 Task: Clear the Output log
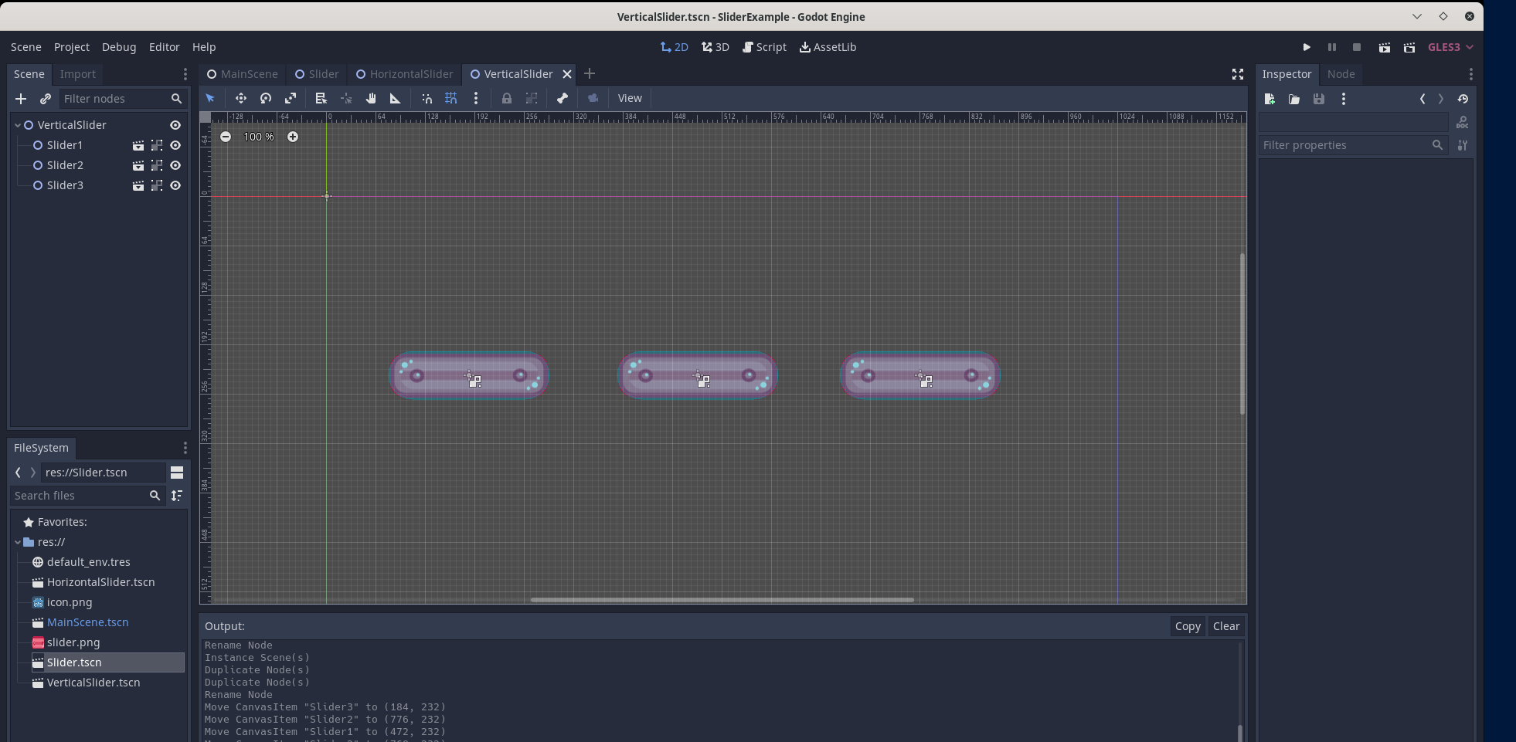pyautogui.click(x=1227, y=626)
